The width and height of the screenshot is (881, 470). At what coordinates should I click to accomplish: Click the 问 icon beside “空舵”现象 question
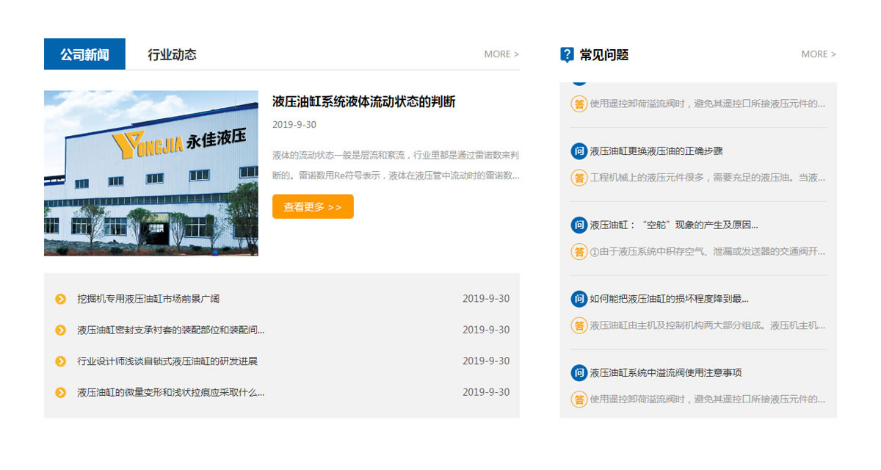(x=579, y=225)
